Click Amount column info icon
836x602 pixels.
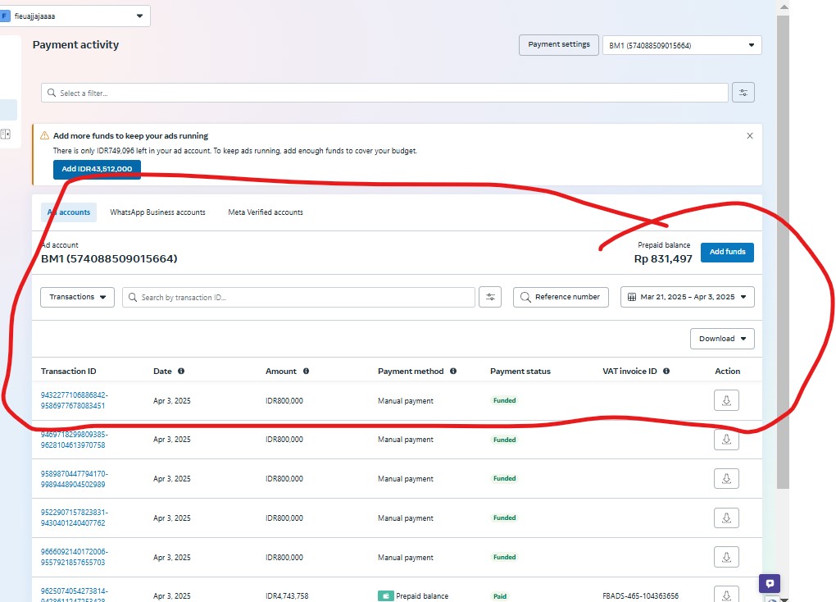[x=306, y=372]
